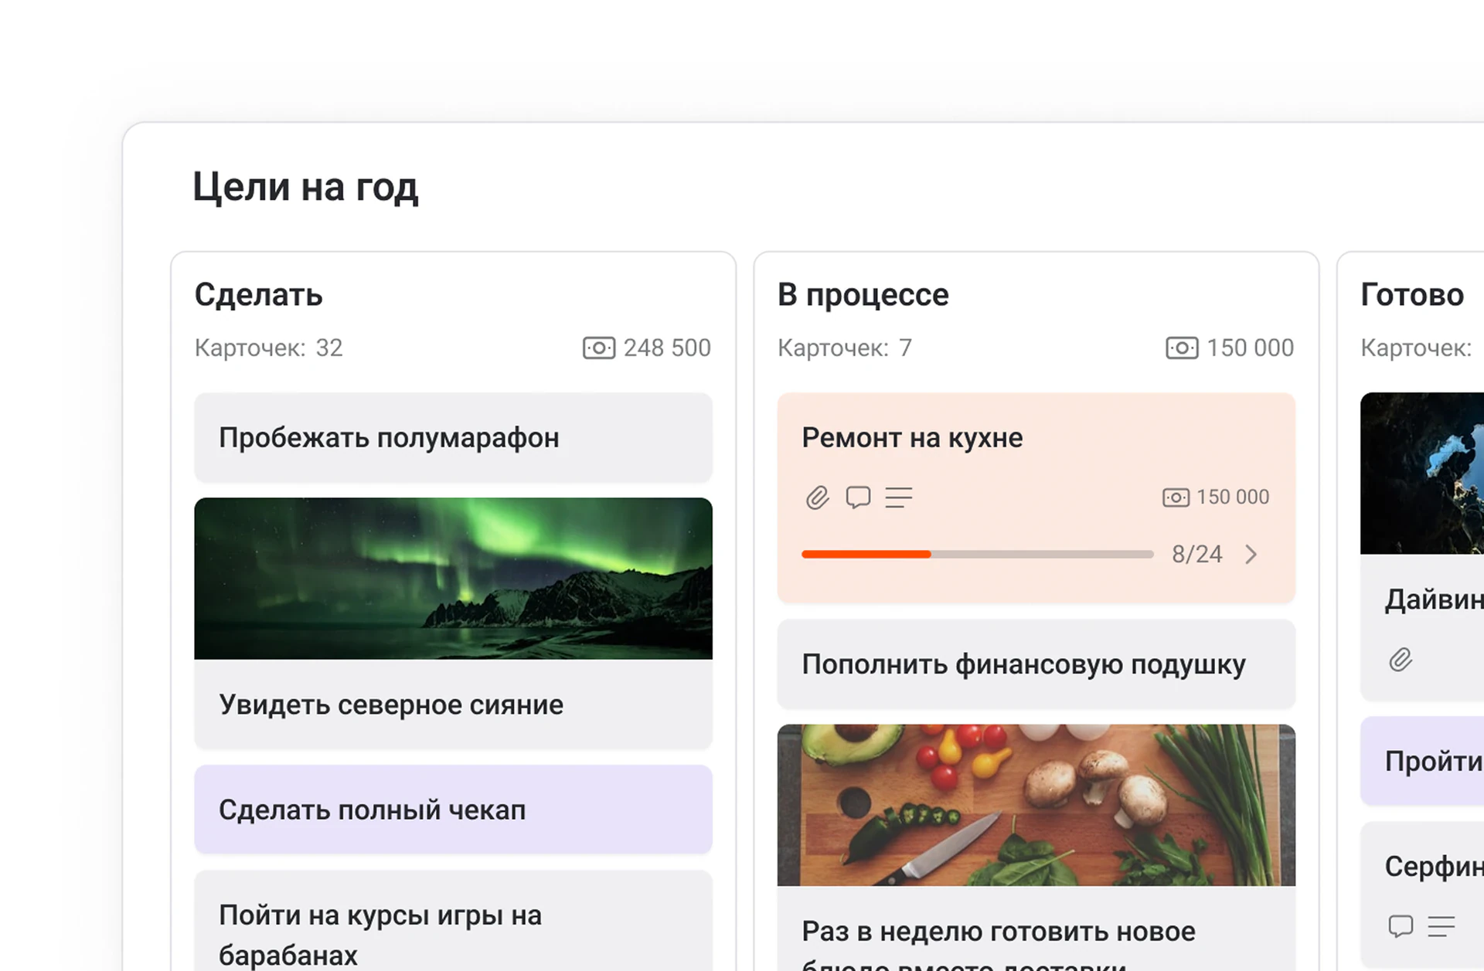1484x971 pixels.
Task: Open comments icon on Ремонт на кухне card
Action: [858, 497]
